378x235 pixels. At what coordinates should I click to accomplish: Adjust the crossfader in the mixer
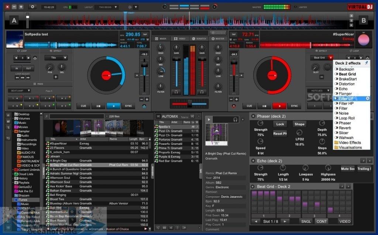click(x=189, y=104)
